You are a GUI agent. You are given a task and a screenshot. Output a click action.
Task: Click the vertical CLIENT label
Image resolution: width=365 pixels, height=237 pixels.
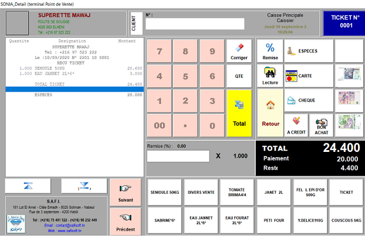136,23
